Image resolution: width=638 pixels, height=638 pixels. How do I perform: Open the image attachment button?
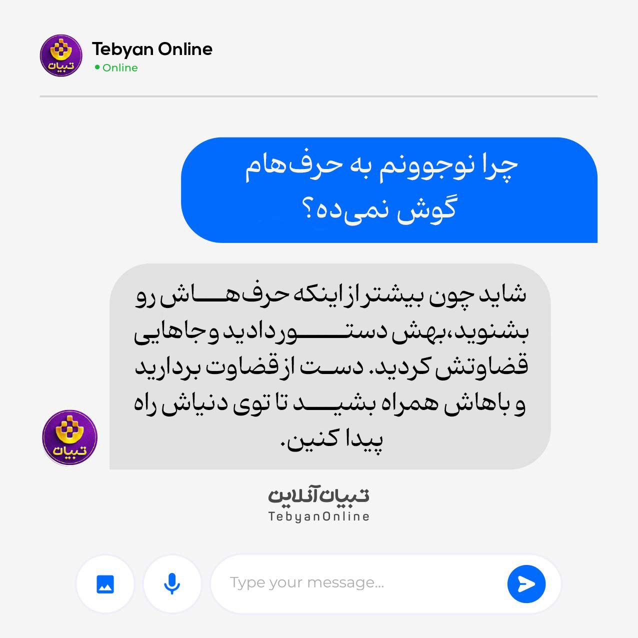[105, 583]
